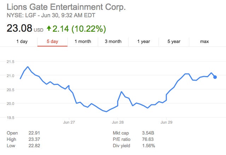Click the Div yield 1.56% figure

coord(148,145)
